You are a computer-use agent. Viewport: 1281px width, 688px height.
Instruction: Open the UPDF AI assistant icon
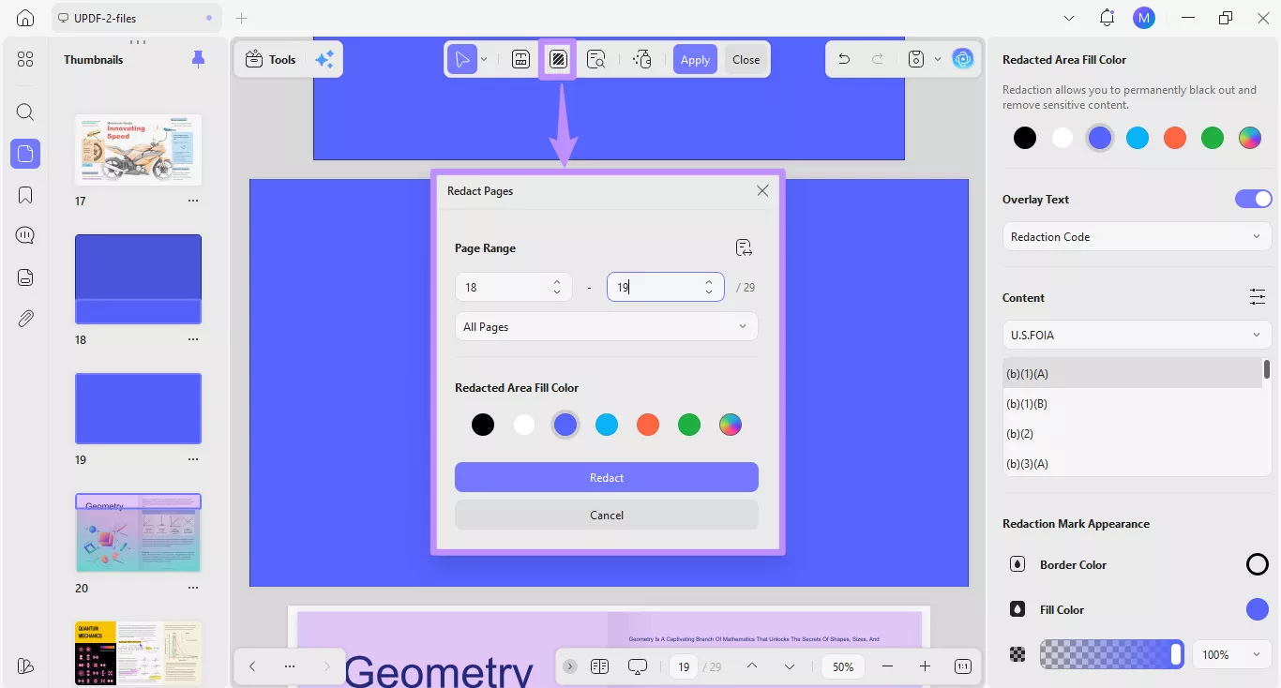tap(963, 59)
